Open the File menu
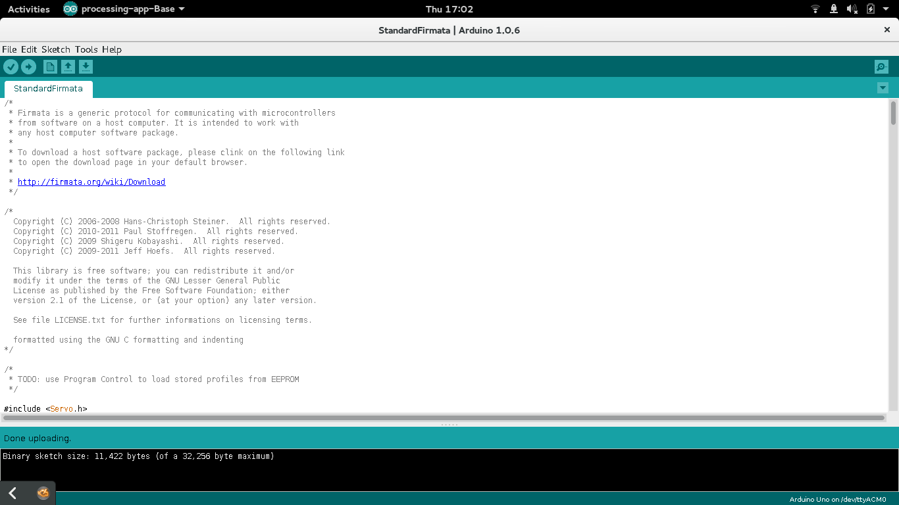 tap(9, 49)
